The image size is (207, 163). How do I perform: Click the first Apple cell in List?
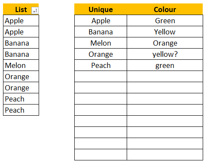[21, 21]
